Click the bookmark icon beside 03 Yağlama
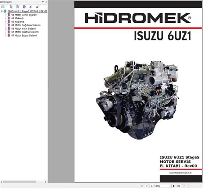Viewport: 203px width, 189px height. 9,21
